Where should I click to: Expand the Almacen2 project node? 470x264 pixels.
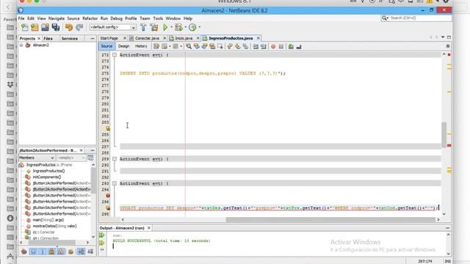(21, 45)
